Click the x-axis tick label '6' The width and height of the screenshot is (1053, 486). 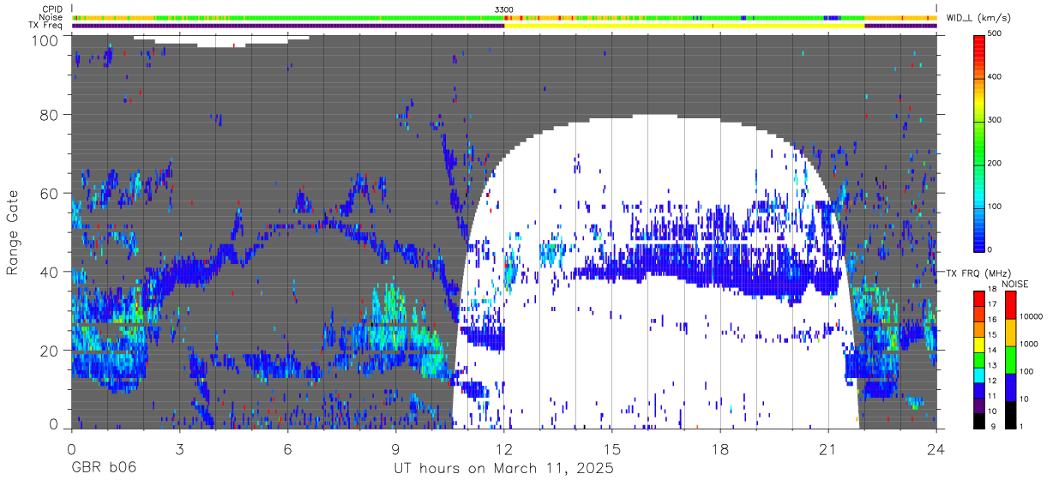(x=287, y=448)
